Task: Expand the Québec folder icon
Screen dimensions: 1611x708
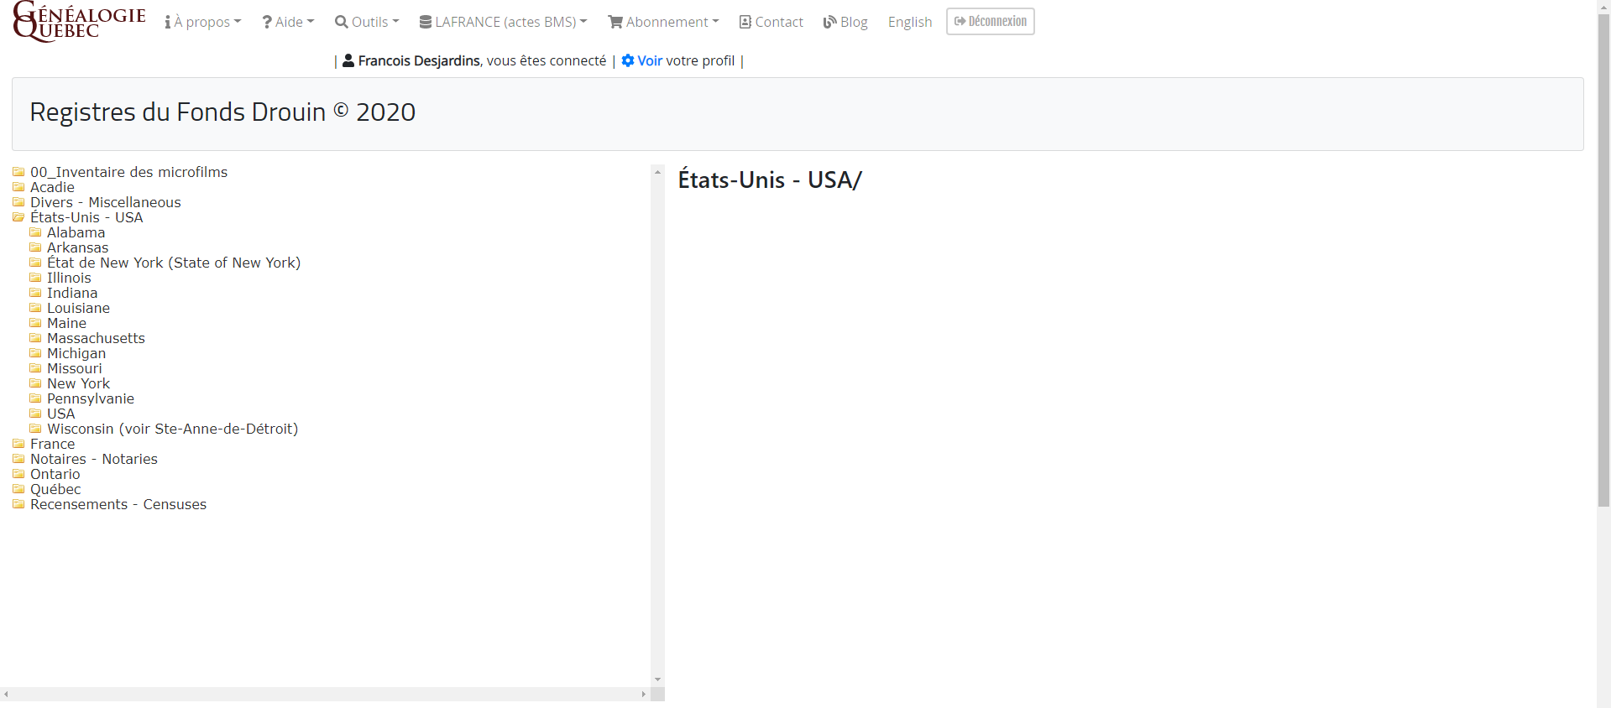Action: pos(18,489)
